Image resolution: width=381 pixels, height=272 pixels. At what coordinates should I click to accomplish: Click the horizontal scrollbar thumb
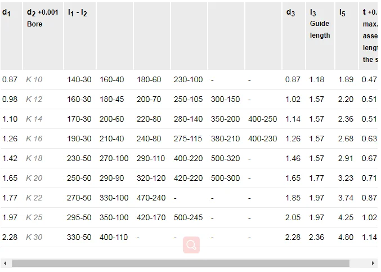(x=180, y=263)
